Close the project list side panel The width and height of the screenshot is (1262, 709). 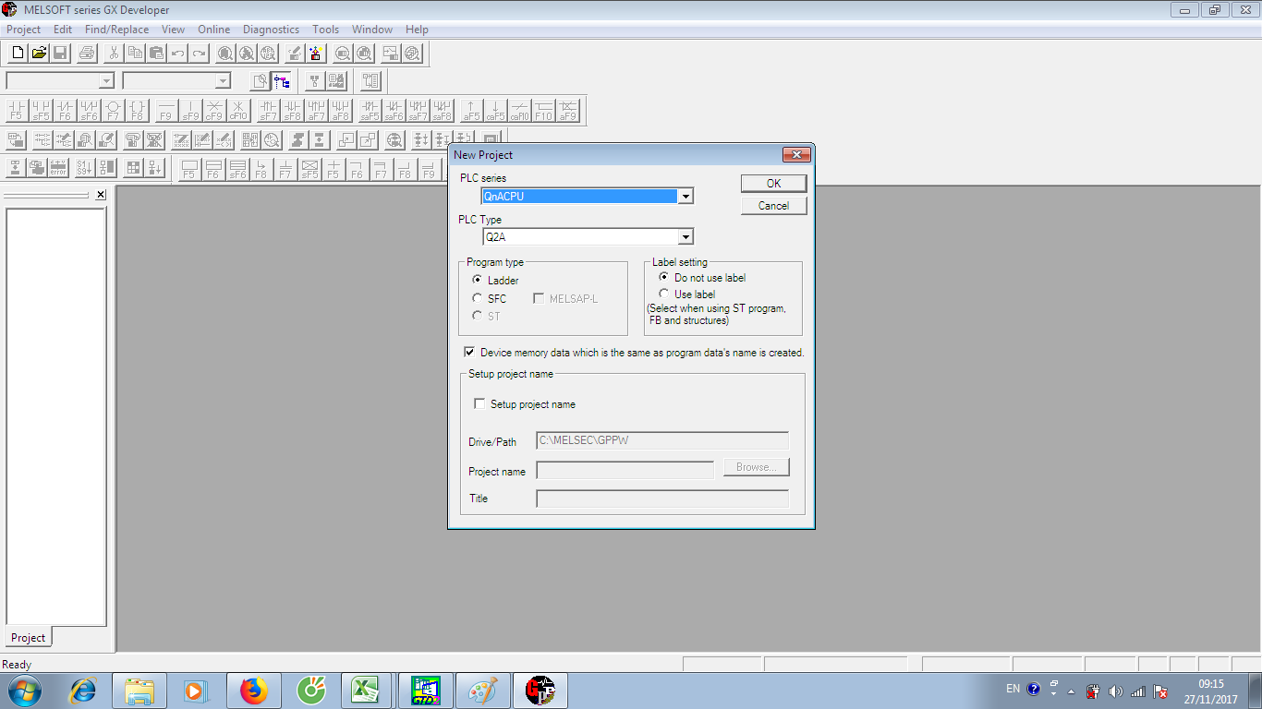coord(101,195)
